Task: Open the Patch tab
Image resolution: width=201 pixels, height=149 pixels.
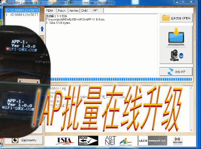Action: click(62, 11)
